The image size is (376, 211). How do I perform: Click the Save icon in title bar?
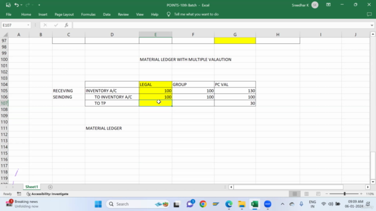pyautogui.click(x=8, y=5)
